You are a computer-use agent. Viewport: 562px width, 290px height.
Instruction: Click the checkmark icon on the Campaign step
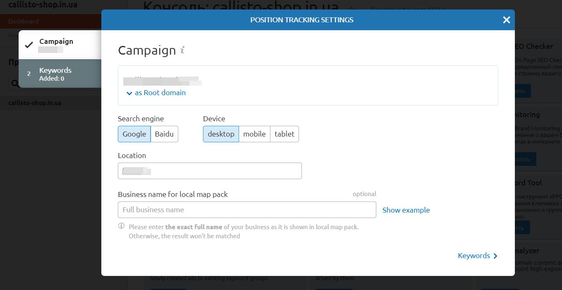coord(29,45)
